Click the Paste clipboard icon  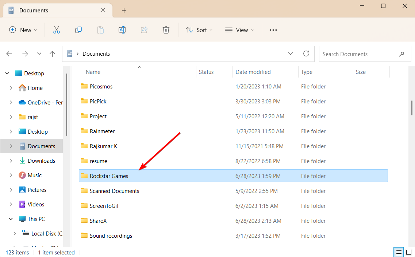(100, 30)
